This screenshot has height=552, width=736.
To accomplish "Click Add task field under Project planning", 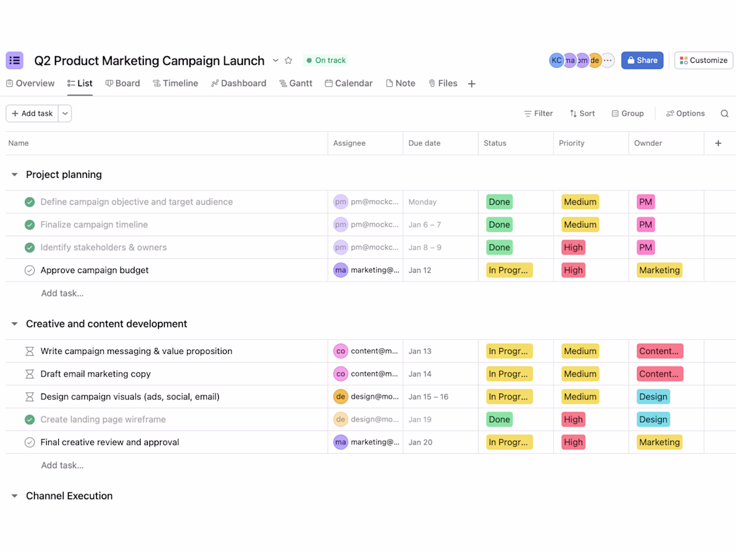I will [62, 293].
